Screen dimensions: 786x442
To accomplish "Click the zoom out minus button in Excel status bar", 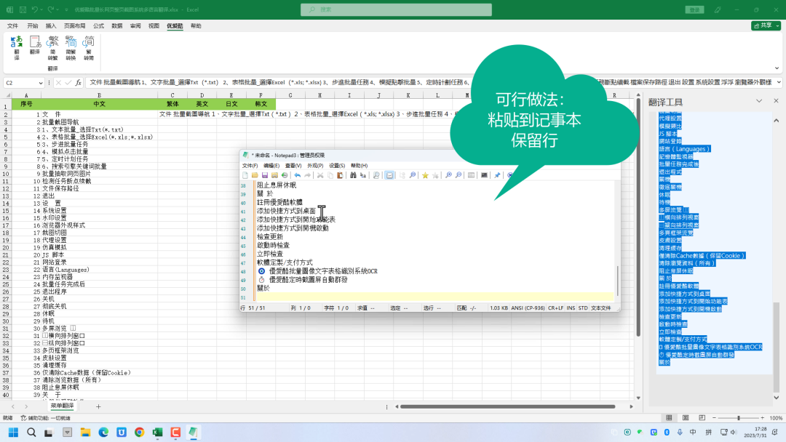I will (x=715, y=418).
